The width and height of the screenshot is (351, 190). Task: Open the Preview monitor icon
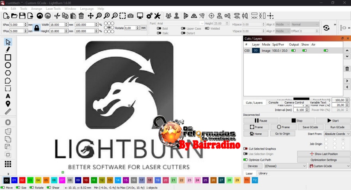141,16
